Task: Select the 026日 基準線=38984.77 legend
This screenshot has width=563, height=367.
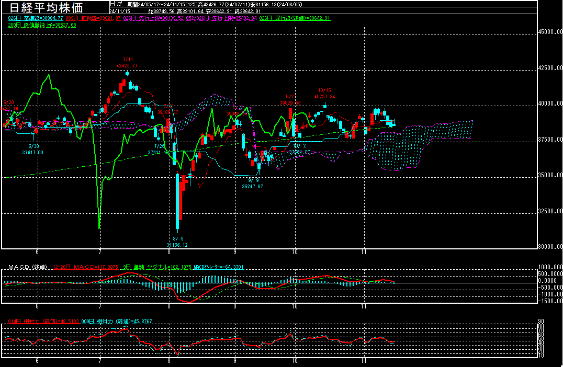Action: point(36,18)
